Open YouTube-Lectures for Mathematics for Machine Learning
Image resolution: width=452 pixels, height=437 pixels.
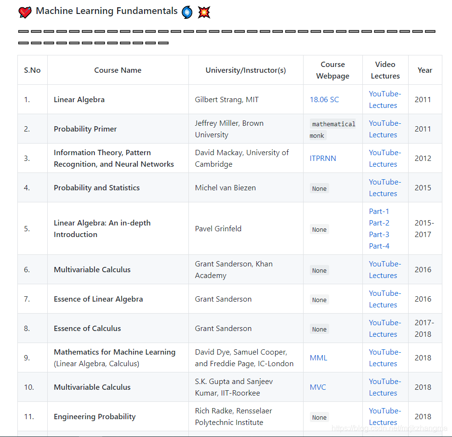coord(385,358)
